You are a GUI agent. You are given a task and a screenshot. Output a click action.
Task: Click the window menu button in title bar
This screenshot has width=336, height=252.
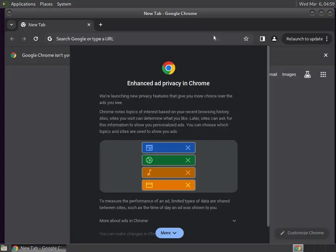coord(9,13)
